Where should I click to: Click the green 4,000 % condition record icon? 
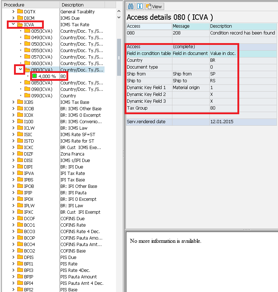[x=34, y=76]
